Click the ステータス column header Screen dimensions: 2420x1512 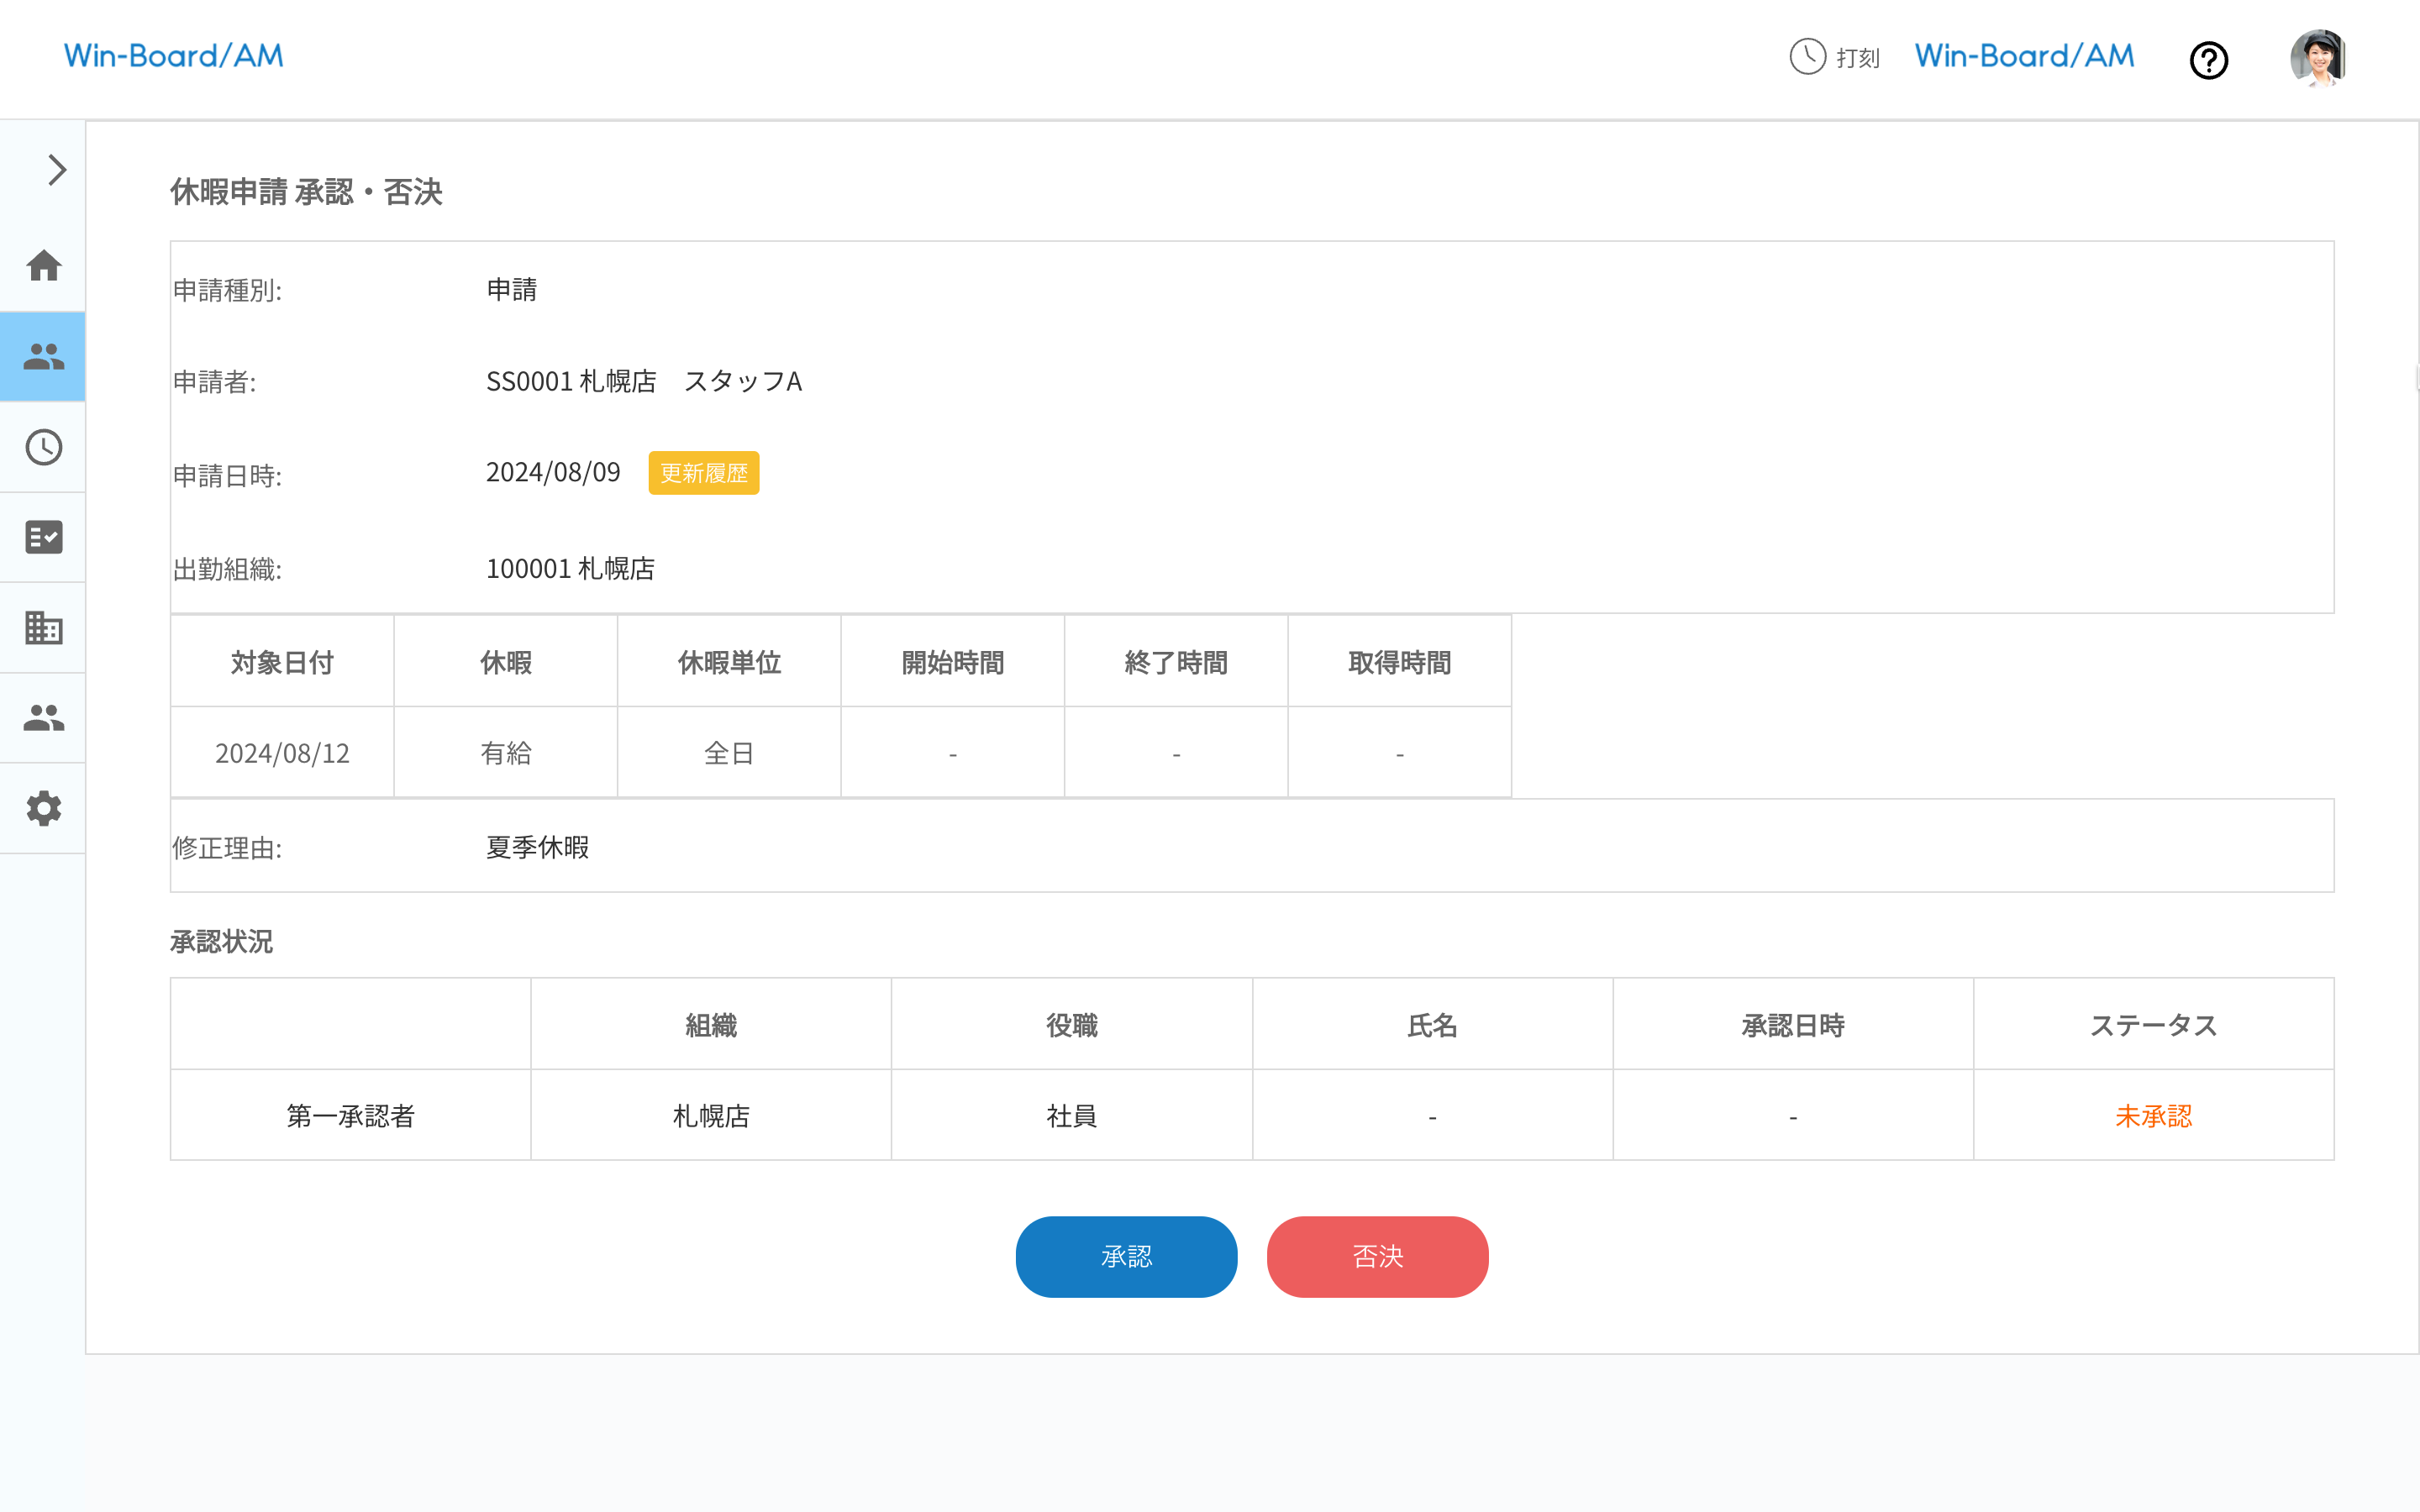(2154, 1024)
